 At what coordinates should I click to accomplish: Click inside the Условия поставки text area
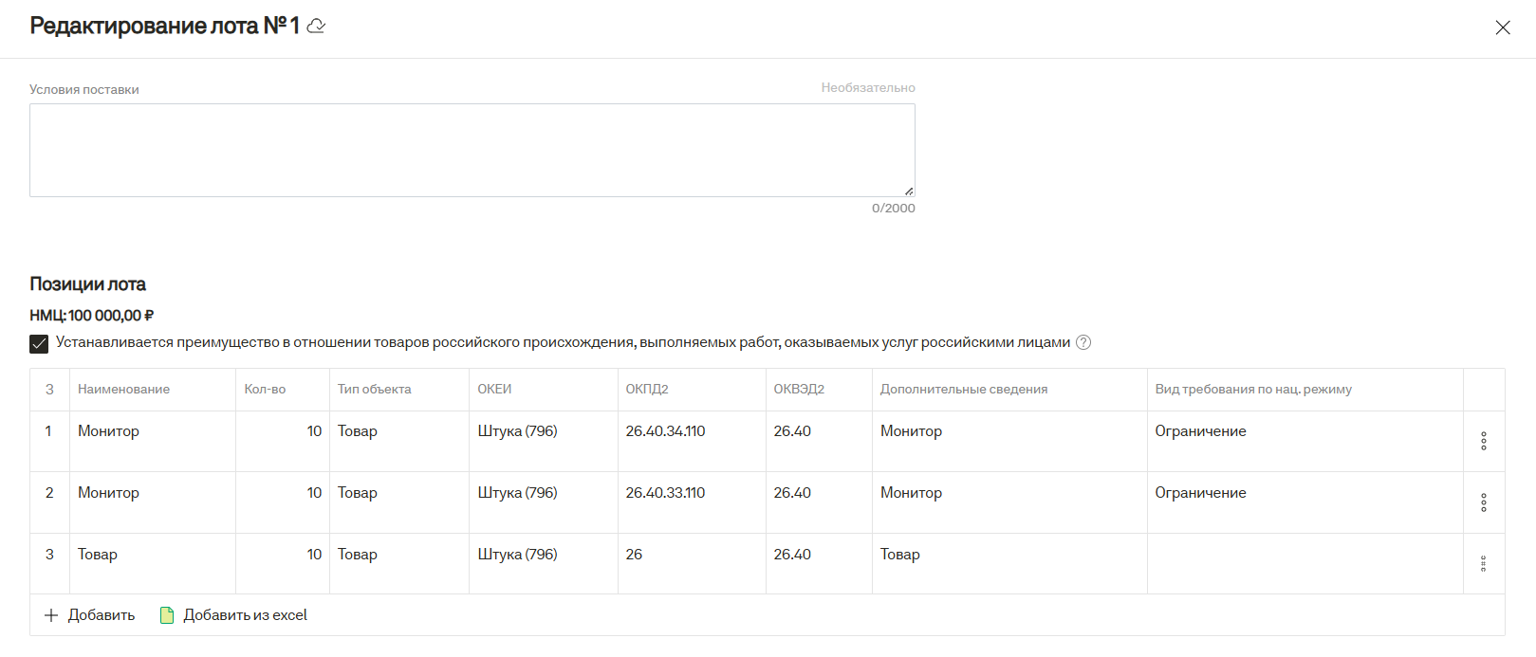pyautogui.click(x=472, y=150)
